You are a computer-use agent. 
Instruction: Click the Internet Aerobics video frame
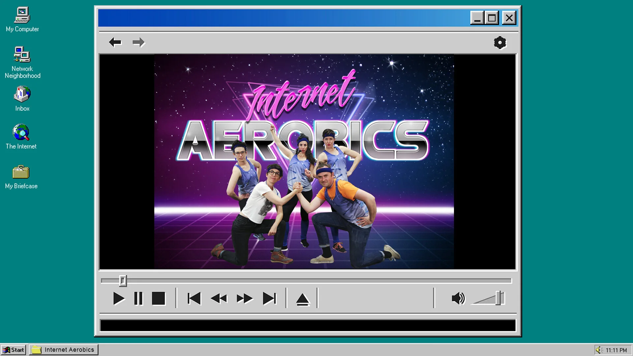tap(304, 162)
